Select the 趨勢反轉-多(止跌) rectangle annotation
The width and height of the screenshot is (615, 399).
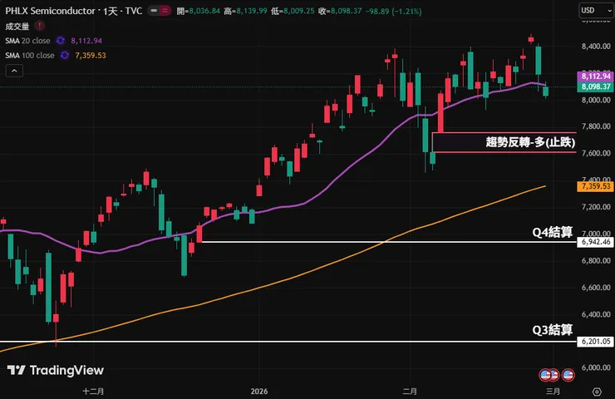(x=504, y=142)
